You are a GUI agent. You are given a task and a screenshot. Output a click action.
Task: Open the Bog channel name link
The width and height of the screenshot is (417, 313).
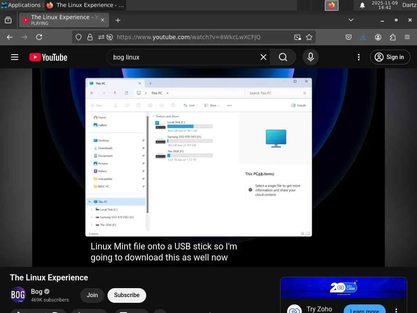click(37, 291)
